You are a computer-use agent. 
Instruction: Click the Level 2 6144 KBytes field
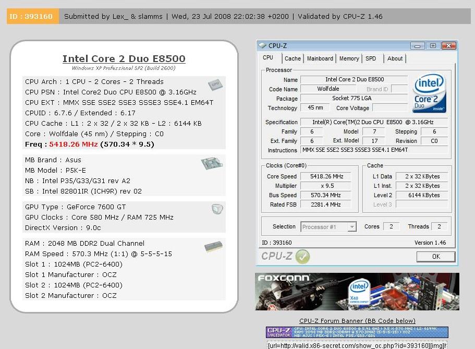pos(422,195)
